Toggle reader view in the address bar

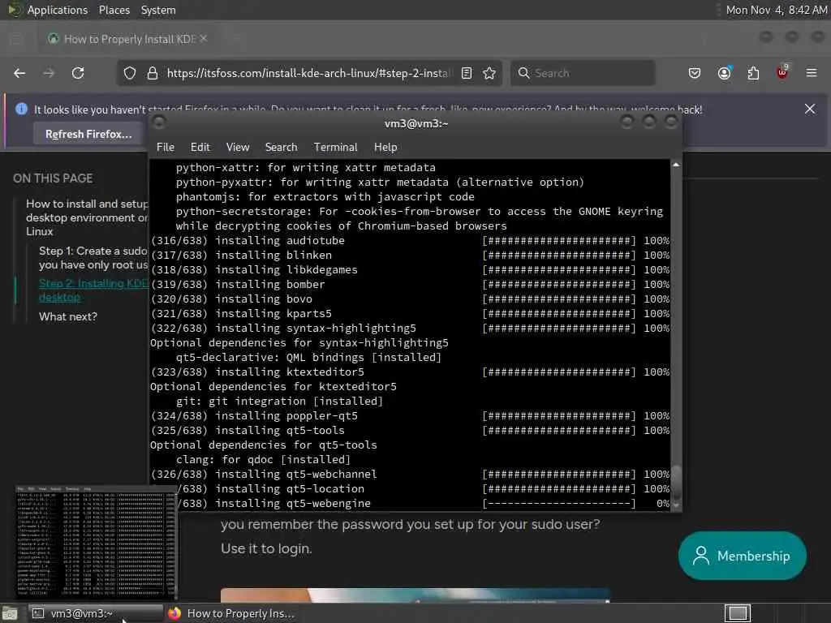coord(467,73)
